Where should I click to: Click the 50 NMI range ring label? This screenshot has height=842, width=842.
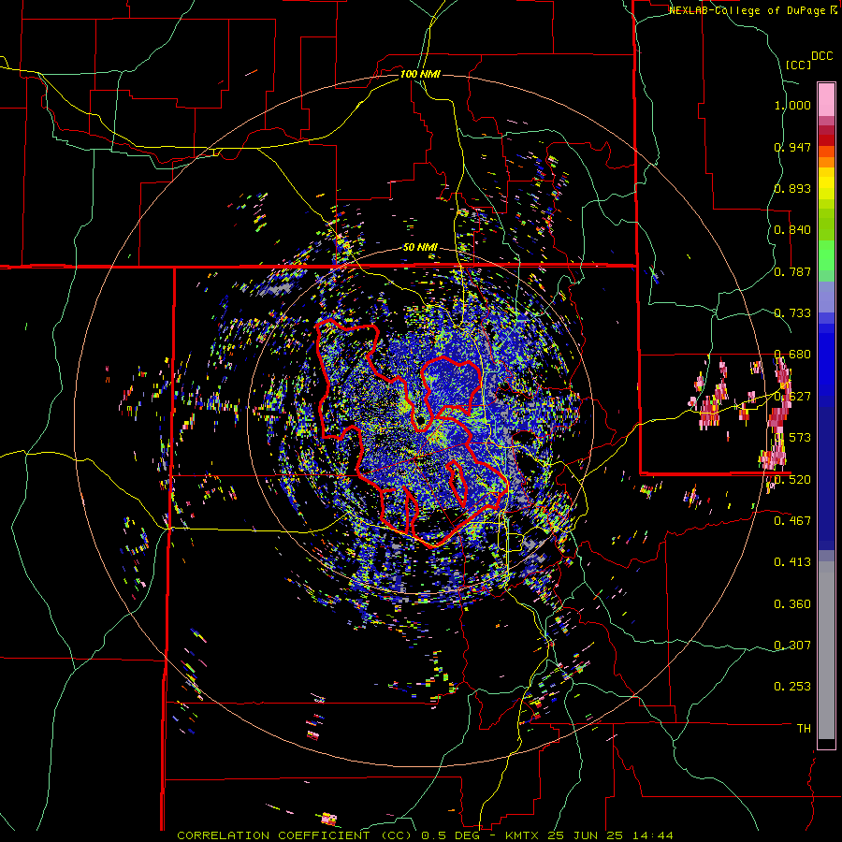tap(420, 248)
